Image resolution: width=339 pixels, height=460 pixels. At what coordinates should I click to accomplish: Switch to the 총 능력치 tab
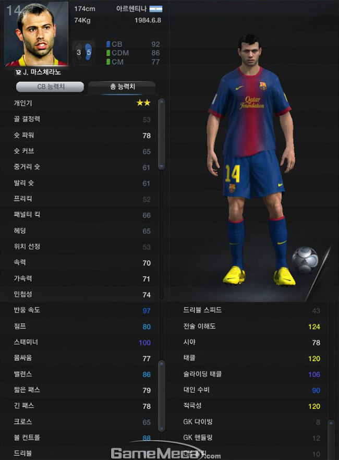(x=122, y=87)
